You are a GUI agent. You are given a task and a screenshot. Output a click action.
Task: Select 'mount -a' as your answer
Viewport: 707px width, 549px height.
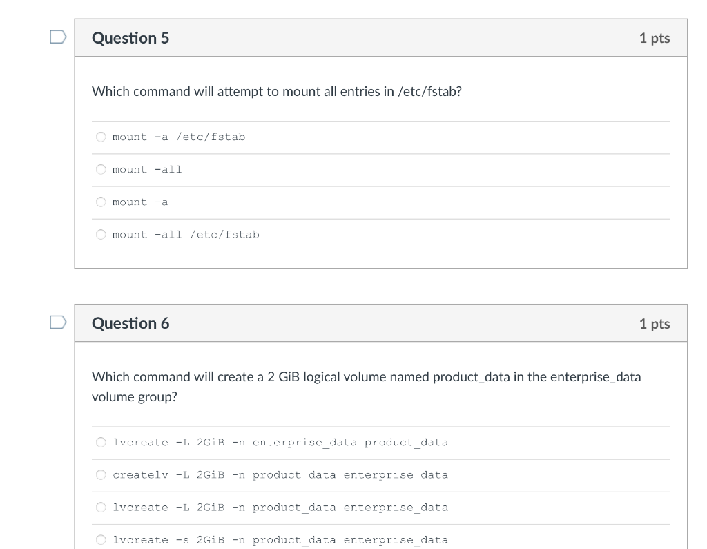[x=101, y=202]
